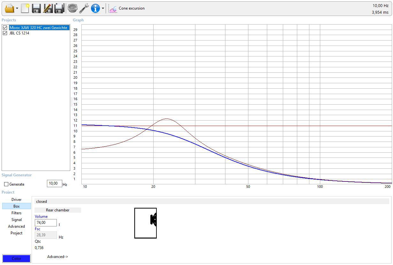
Task: Enable the Generate signal checkbox
Action: click(x=6, y=184)
